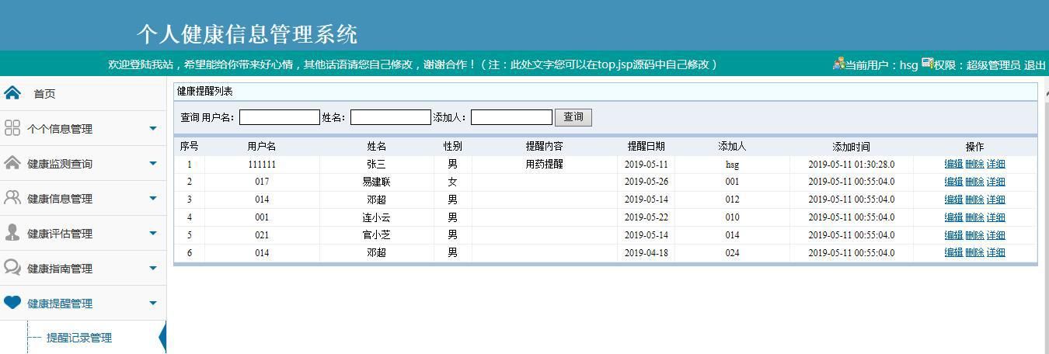Expand the 健康指南管理 dropdown arrow
The image size is (1049, 354).
pos(153,268)
